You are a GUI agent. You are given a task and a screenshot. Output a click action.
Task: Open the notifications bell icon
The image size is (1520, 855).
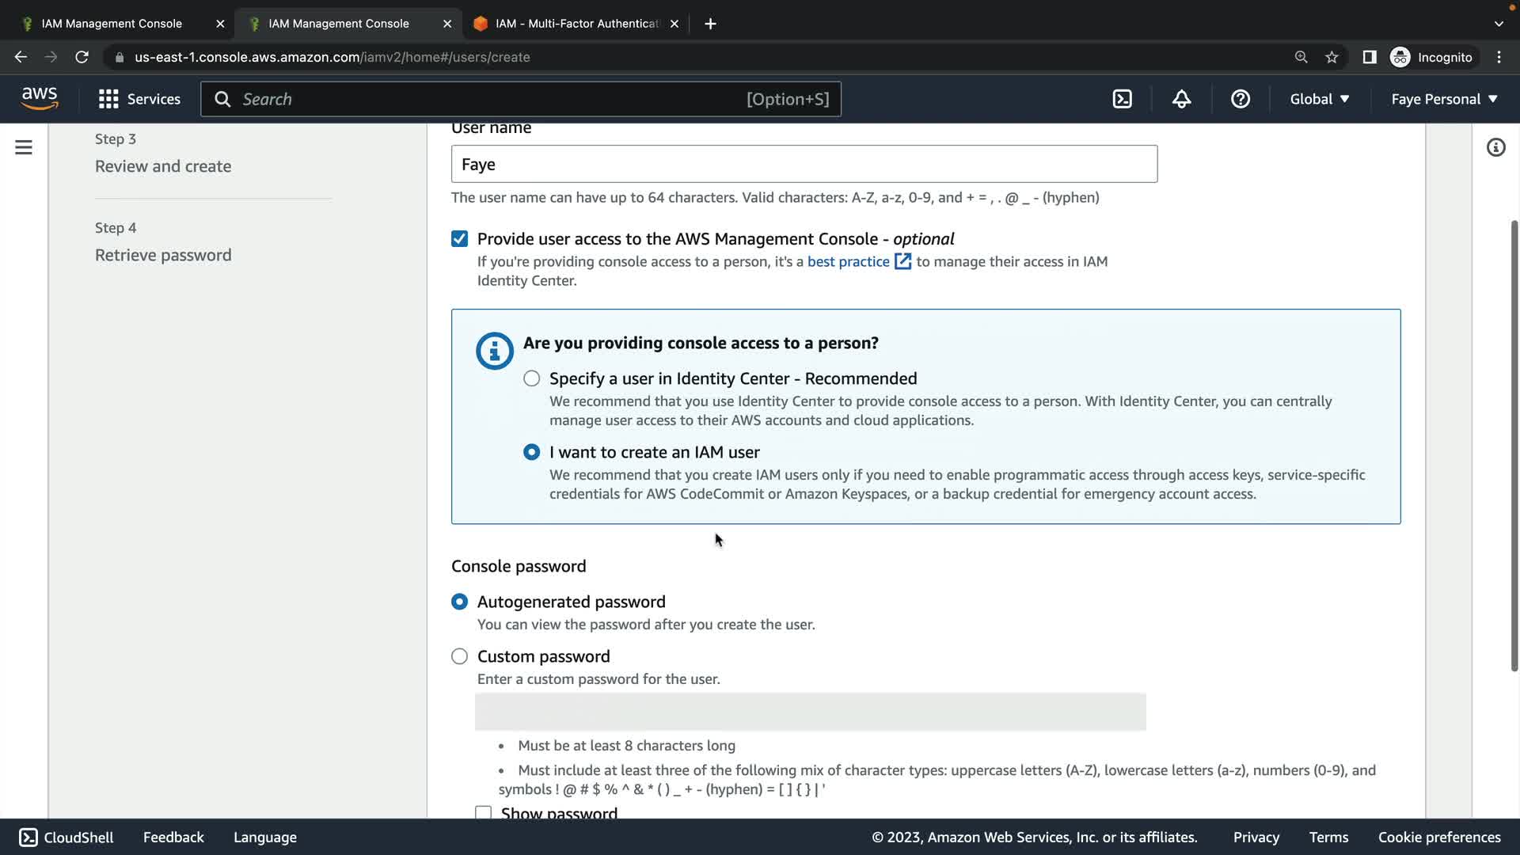tap(1181, 99)
